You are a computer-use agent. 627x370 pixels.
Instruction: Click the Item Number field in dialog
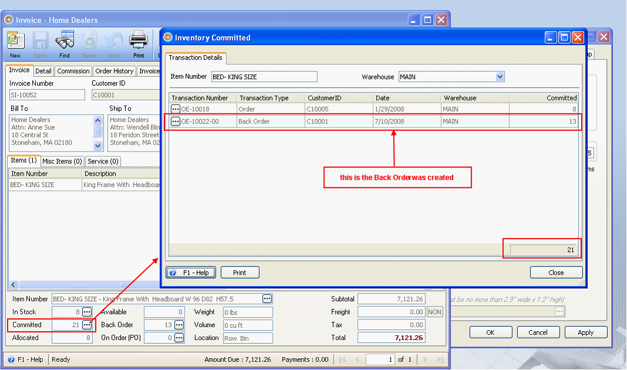(x=264, y=77)
